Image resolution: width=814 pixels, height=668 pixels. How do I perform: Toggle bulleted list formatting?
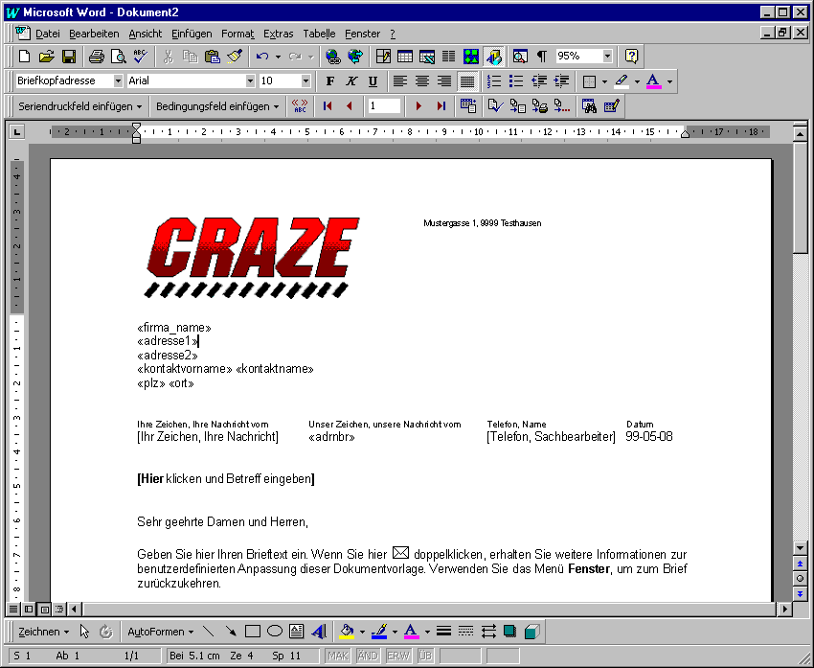pos(516,81)
